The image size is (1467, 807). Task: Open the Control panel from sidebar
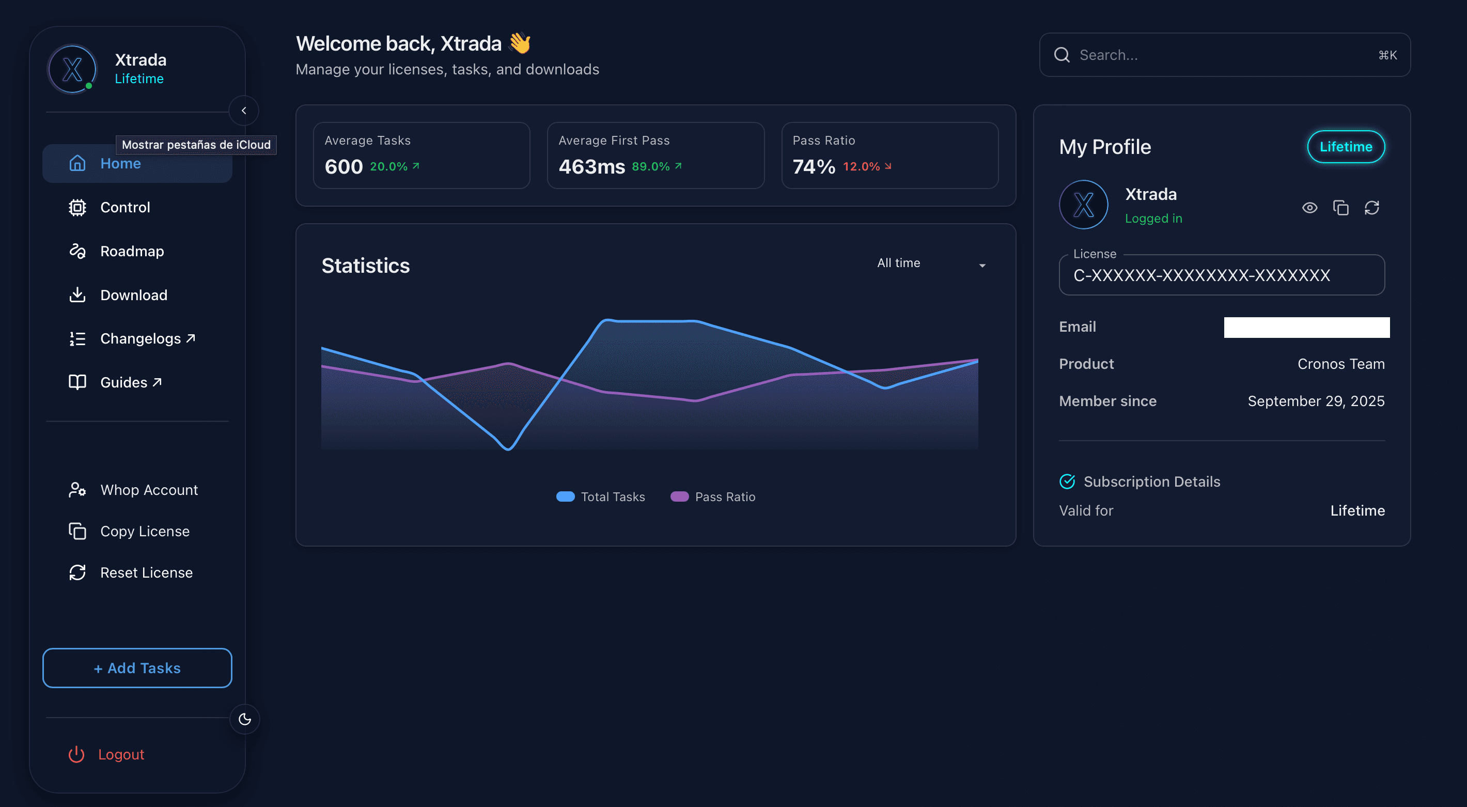[124, 207]
